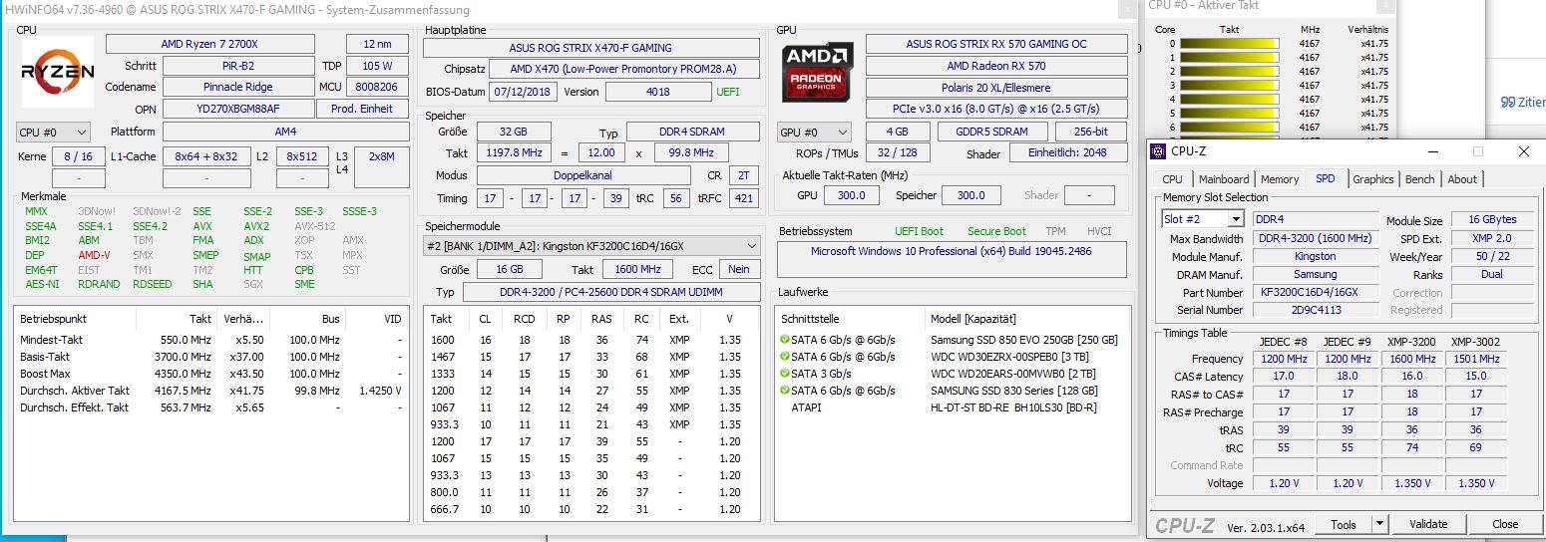Open the Slot #2 dropdown in CPU-Z
The height and width of the screenshot is (542, 1546).
(1203, 219)
